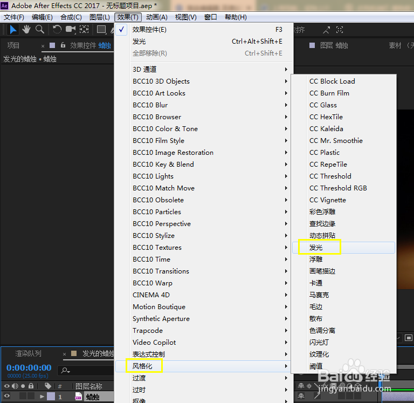The image size is (414, 403).
Task: Choose CC Vignette effect
Action: 343,200
